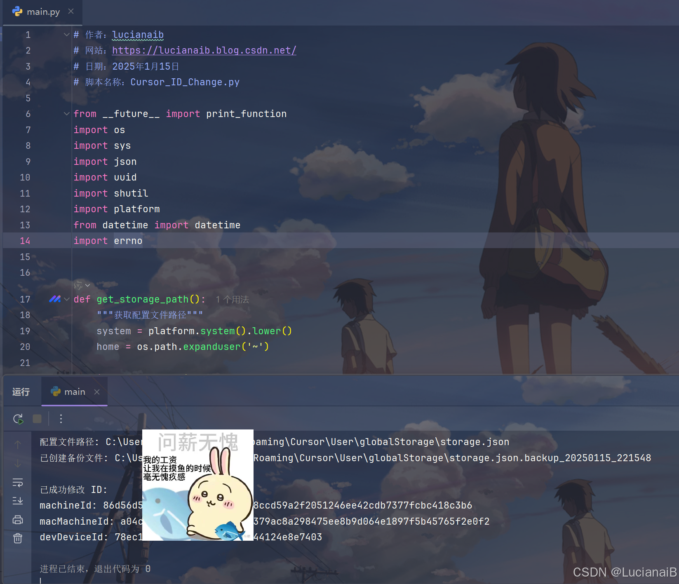Click the AI assistant gutter icon on line 17
The width and height of the screenshot is (679, 584).
tap(55, 299)
